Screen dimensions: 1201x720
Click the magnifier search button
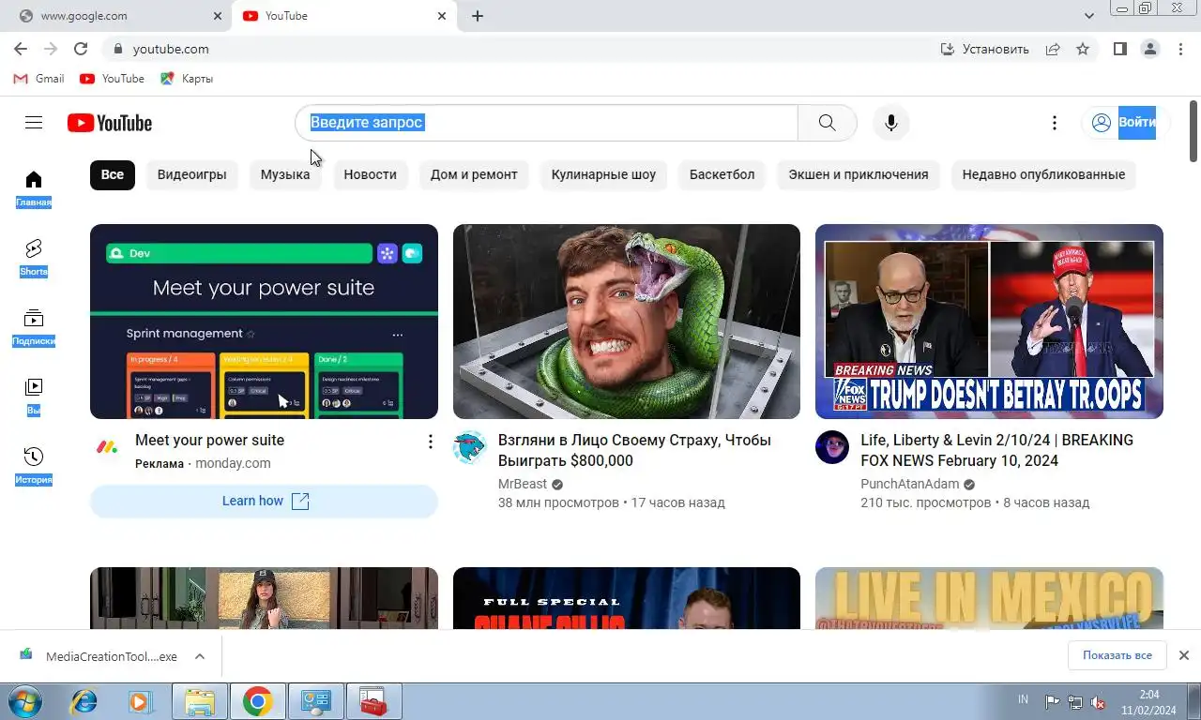tap(827, 123)
